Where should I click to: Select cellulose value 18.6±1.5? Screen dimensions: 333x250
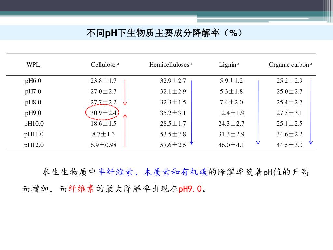[103, 123]
